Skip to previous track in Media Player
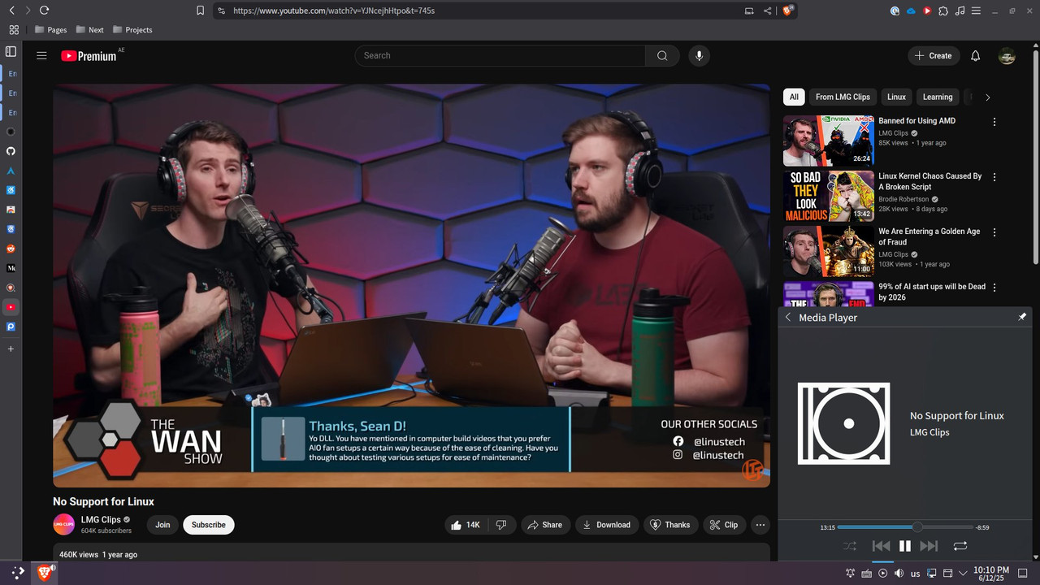Screen dimensions: 1040x585 click(x=881, y=546)
